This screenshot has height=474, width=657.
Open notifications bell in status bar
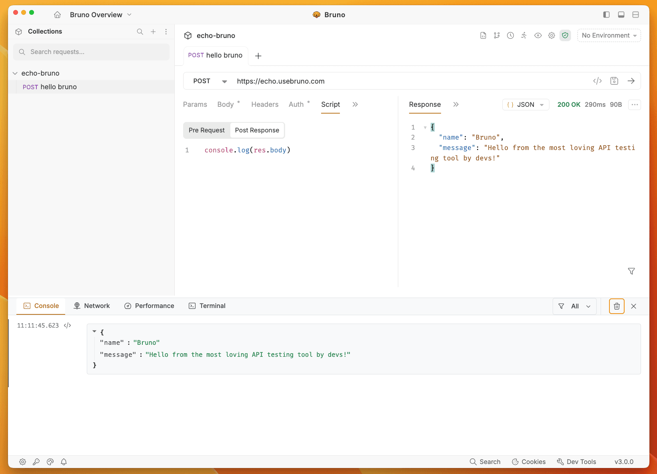(x=64, y=462)
